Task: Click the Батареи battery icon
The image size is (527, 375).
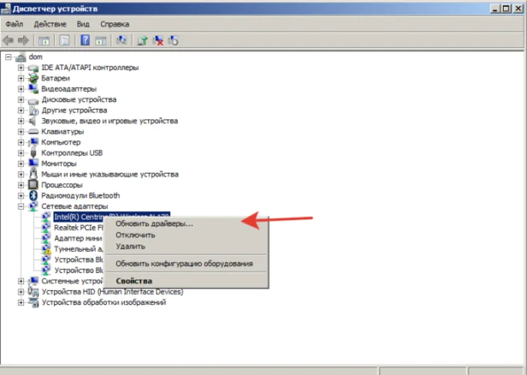Action: [x=33, y=78]
